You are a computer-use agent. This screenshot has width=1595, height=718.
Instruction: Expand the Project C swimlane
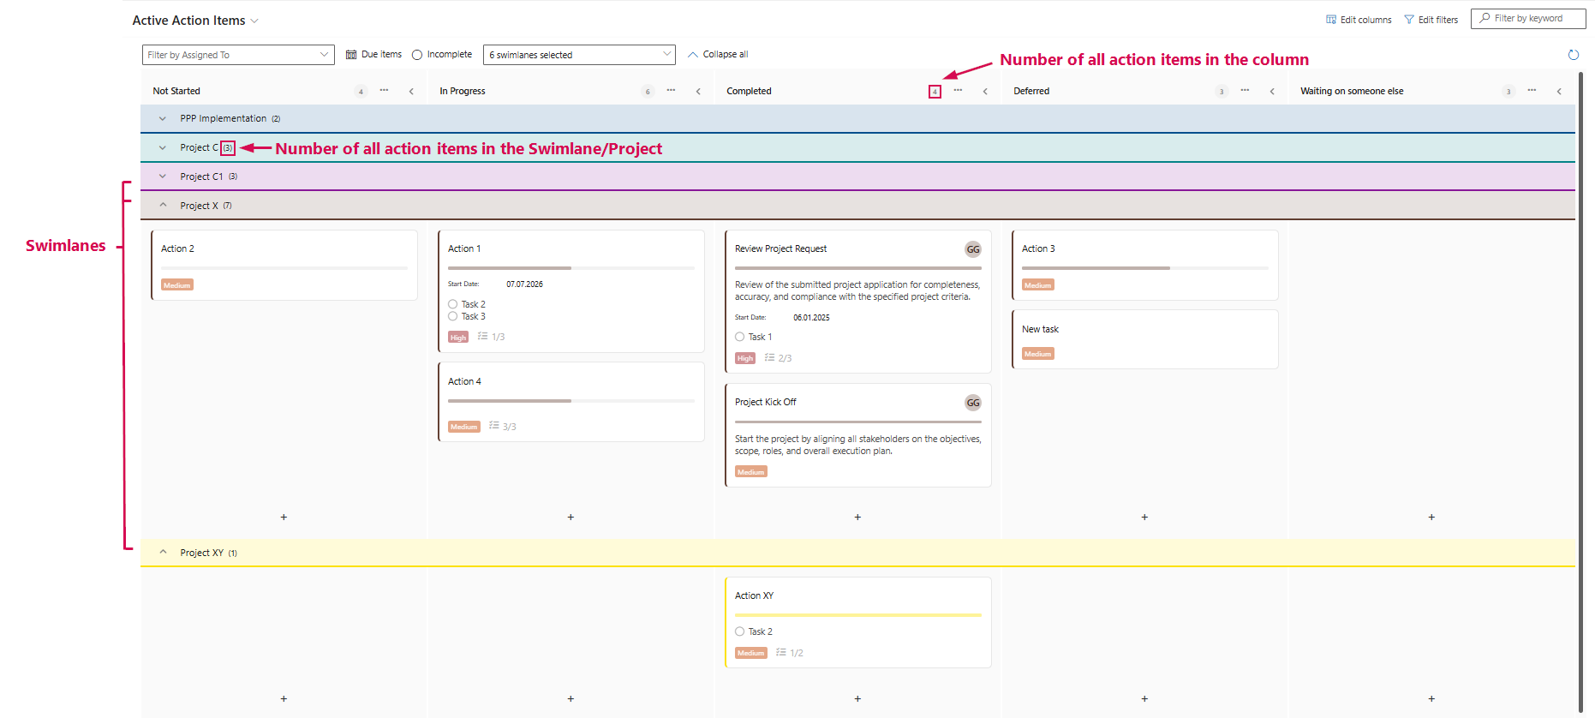click(x=163, y=148)
